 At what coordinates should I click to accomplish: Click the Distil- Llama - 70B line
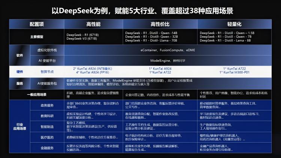pos(151,40)
